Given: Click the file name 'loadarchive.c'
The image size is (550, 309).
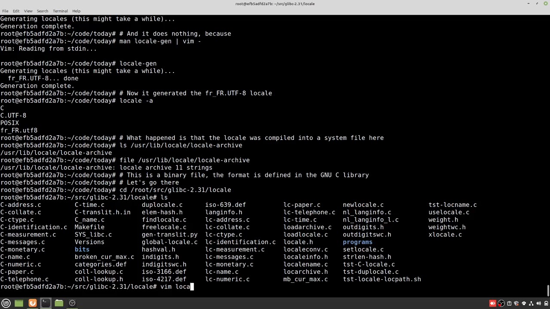Looking at the screenshot, I should tap(307, 227).
